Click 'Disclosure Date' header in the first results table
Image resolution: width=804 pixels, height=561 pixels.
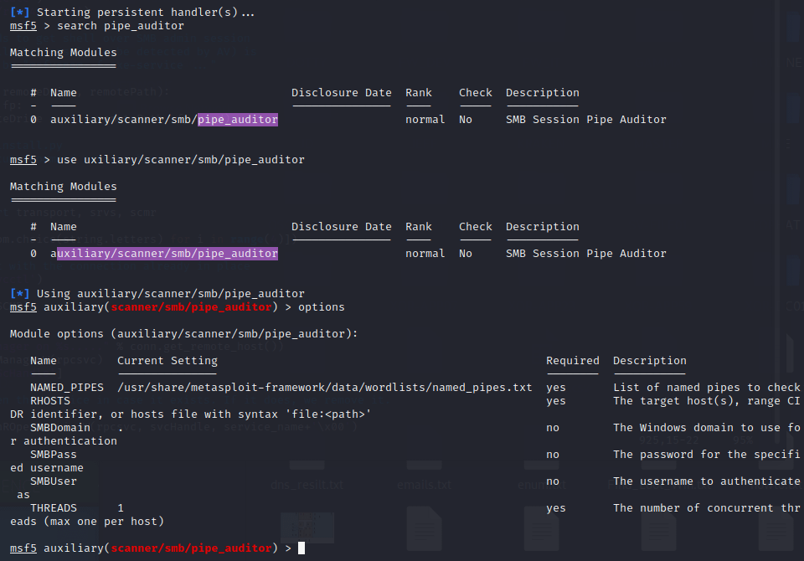pyautogui.click(x=342, y=93)
